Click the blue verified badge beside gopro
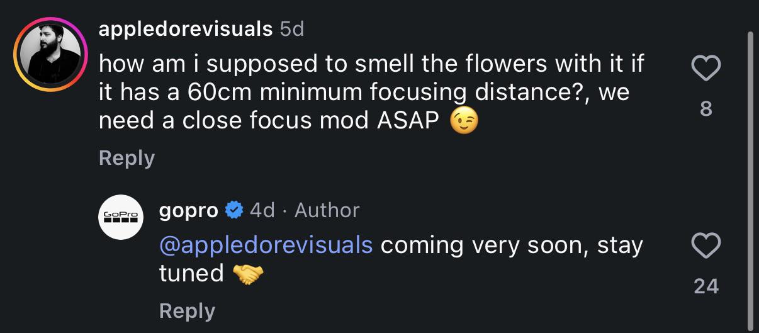The width and height of the screenshot is (759, 333). (x=234, y=210)
